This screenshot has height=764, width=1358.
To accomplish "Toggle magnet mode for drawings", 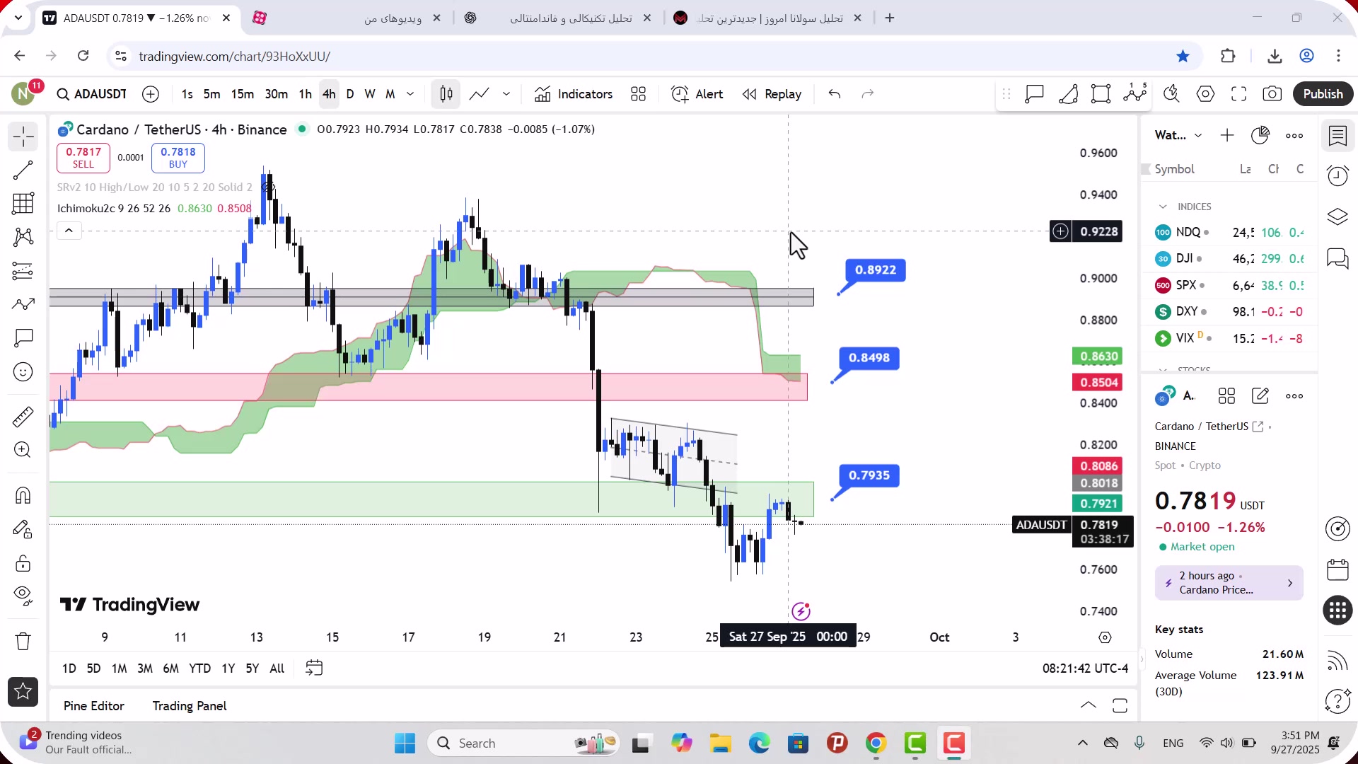I will tap(23, 495).
